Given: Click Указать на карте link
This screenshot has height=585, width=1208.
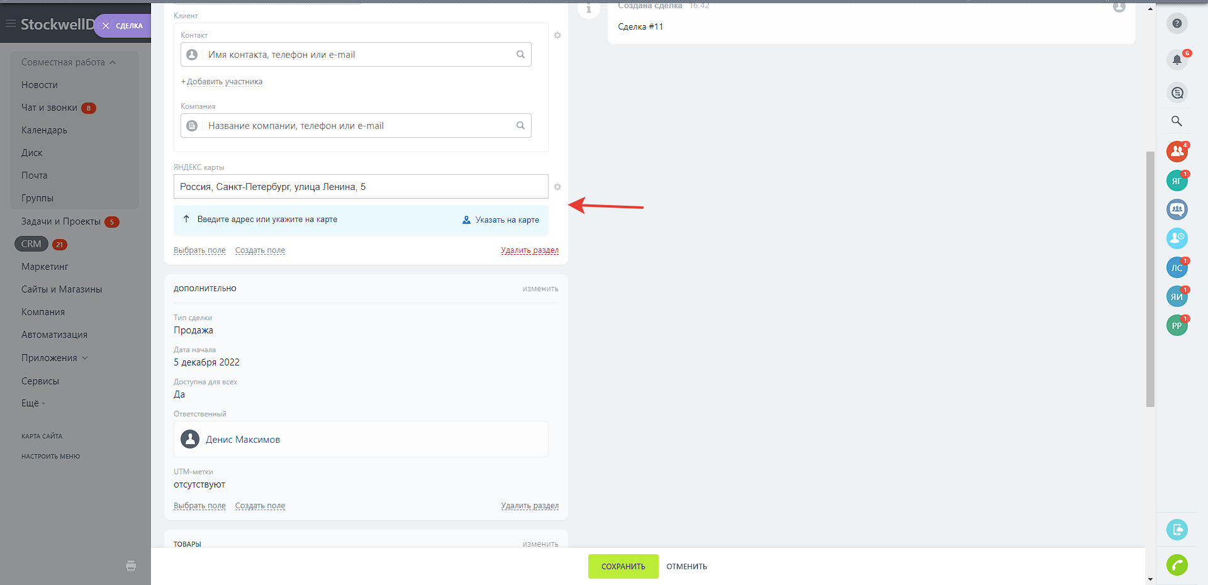Looking at the screenshot, I should [x=507, y=220].
